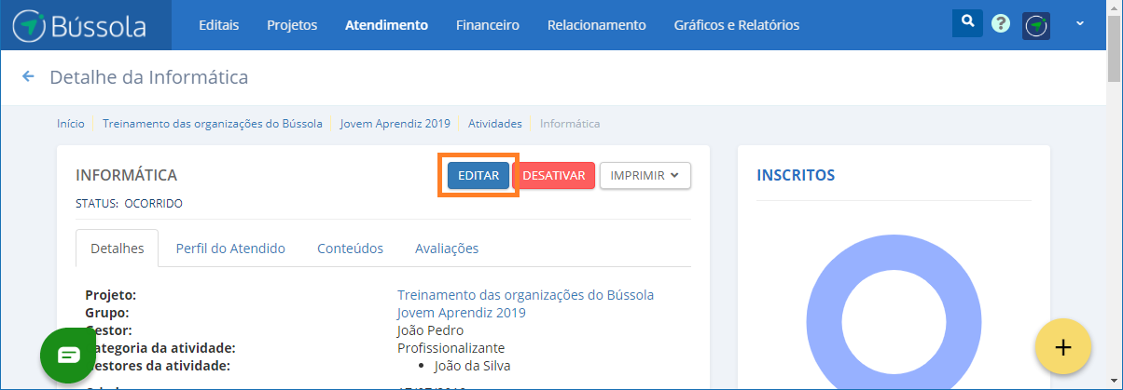
Task: Open the search magnifier icon
Action: [967, 21]
